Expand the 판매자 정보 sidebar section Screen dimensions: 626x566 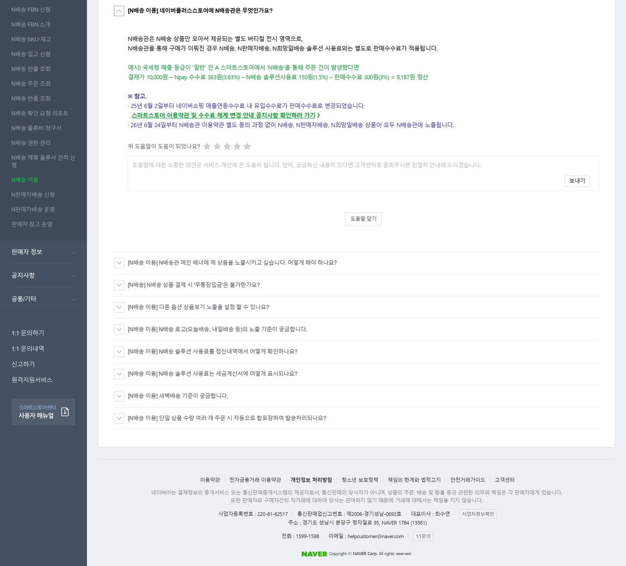[x=43, y=252]
